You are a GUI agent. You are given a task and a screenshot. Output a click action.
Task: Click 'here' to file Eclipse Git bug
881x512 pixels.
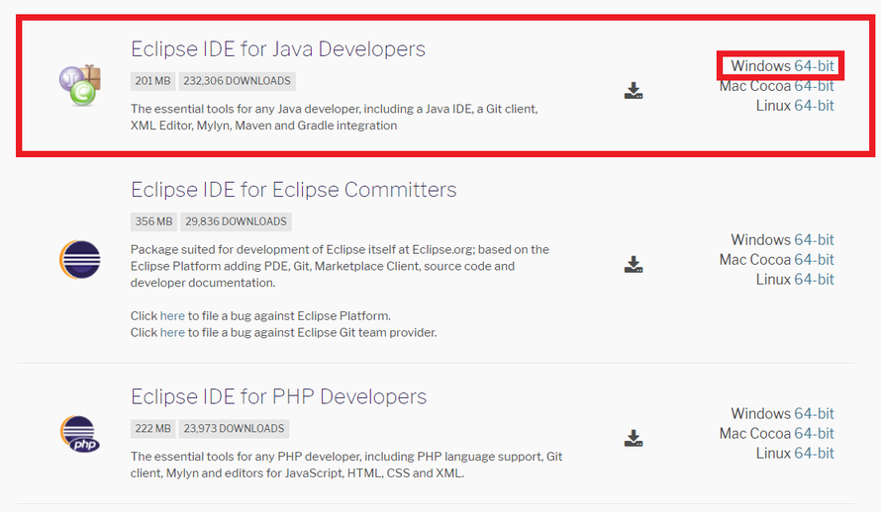(x=172, y=332)
